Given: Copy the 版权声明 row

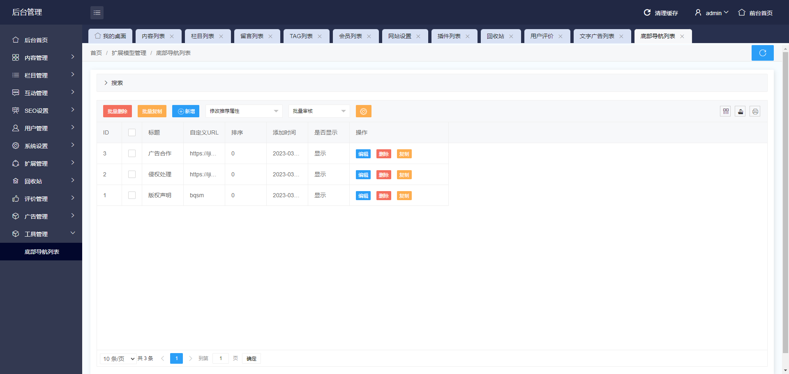Looking at the screenshot, I should (x=404, y=196).
